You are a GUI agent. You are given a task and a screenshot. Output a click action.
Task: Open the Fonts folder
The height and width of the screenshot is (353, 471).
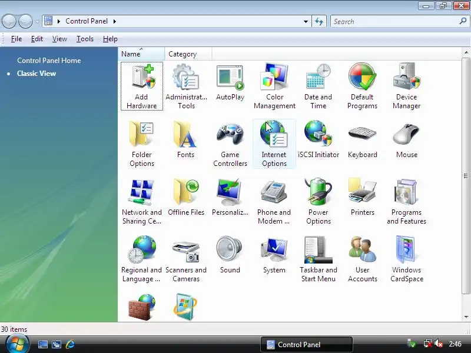point(185,139)
